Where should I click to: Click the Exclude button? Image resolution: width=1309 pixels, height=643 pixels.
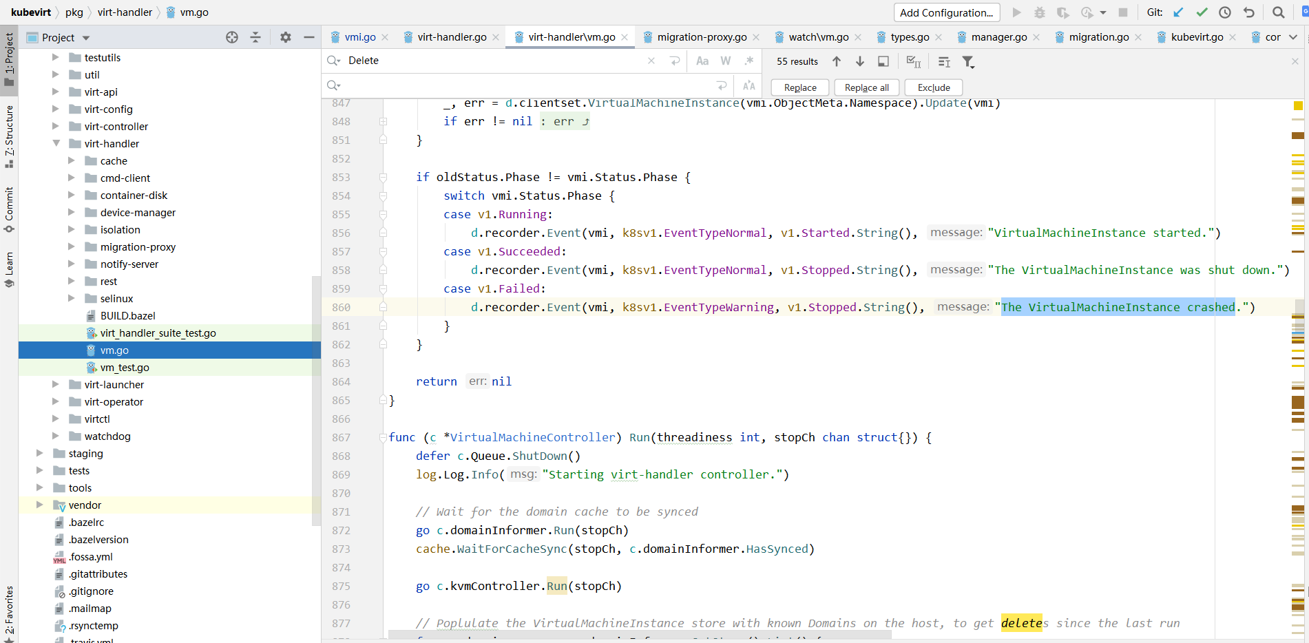934,87
